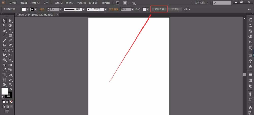Image resolution: width=254 pixels, height=115 pixels.
Task: Select the Pen tool
Action: click(4, 31)
